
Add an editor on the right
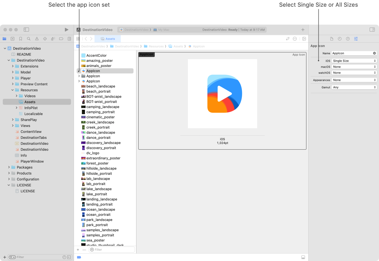click(304, 39)
